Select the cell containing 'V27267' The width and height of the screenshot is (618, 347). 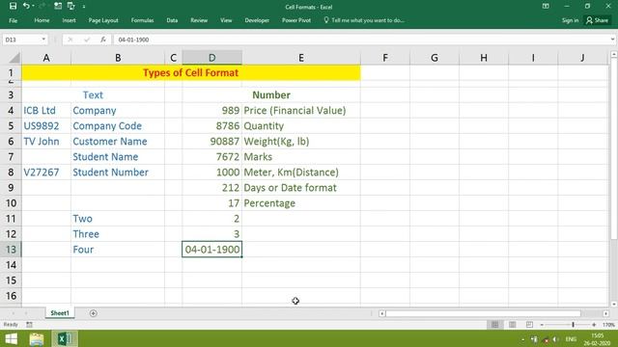coord(46,173)
